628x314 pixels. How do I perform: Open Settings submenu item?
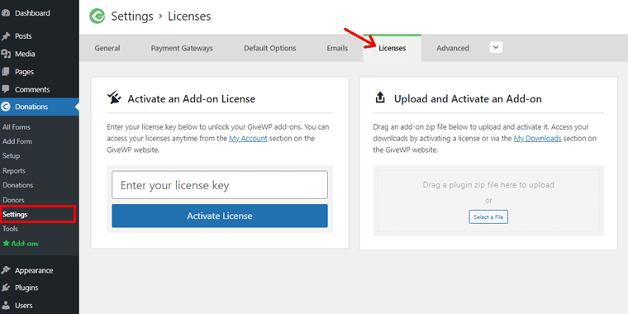(x=15, y=214)
